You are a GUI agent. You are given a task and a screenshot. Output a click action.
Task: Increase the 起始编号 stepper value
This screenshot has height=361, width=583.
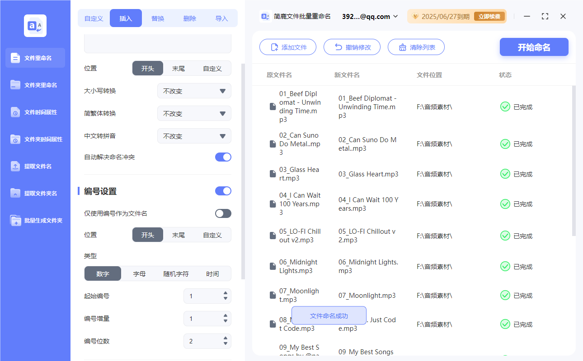coord(226,294)
